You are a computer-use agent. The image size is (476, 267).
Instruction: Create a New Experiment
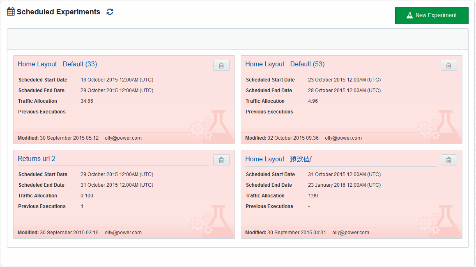(432, 16)
